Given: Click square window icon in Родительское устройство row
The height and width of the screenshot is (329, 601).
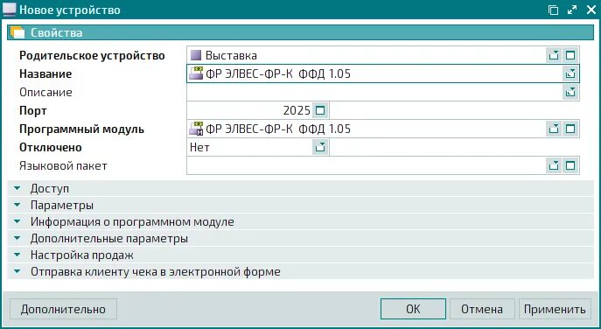Looking at the screenshot, I should [570, 55].
